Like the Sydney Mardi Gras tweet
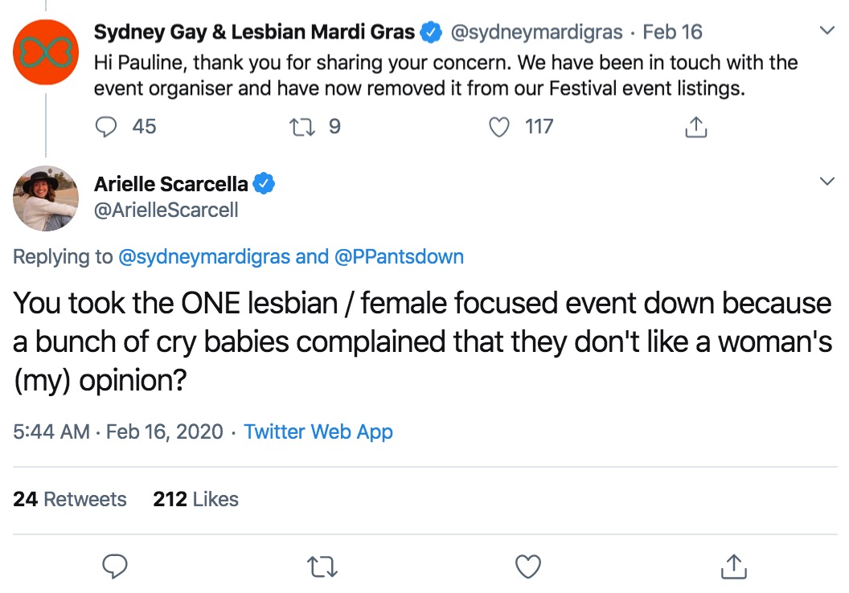849x593 pixels. (x=500, y=127)
